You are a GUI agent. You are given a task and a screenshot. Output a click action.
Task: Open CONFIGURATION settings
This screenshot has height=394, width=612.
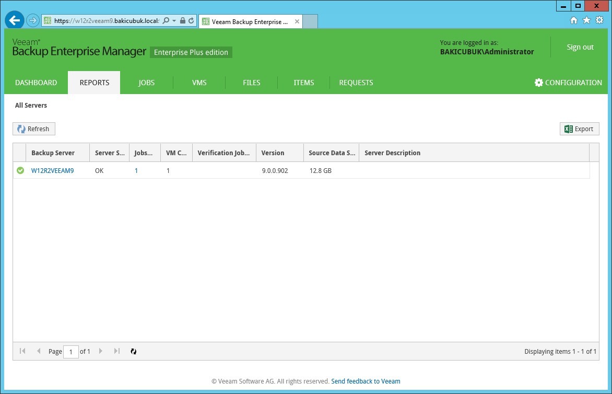(x=568, y=83)
